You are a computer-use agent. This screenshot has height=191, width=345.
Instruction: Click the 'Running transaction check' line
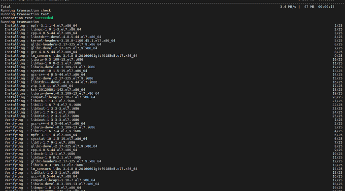pos(26,10)
